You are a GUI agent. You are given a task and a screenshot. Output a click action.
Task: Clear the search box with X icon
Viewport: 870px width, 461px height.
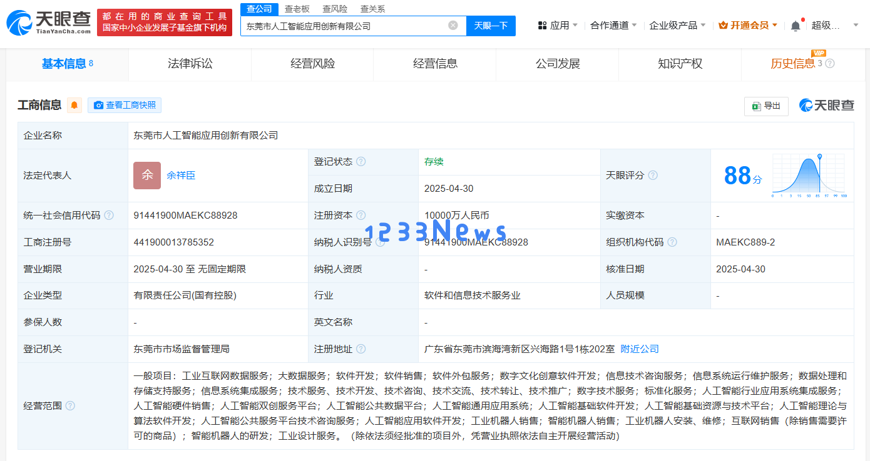tap(453, 26)
